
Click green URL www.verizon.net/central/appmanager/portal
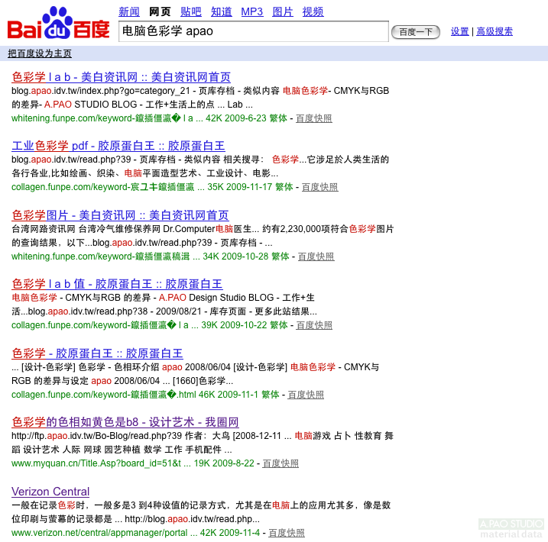(99, 533)
